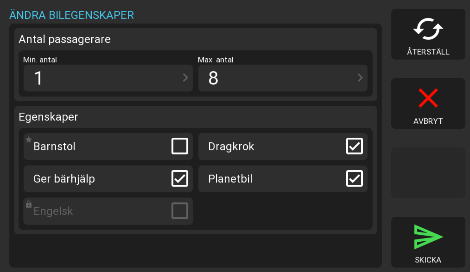Image resolution: width=470 pixels, height=272 pixels.
Task: Click the Återställ circular arrows icon
Action: (x=428, y=29)
